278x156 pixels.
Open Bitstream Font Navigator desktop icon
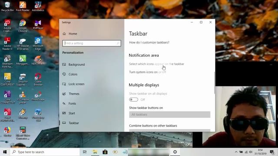(7, 62)
